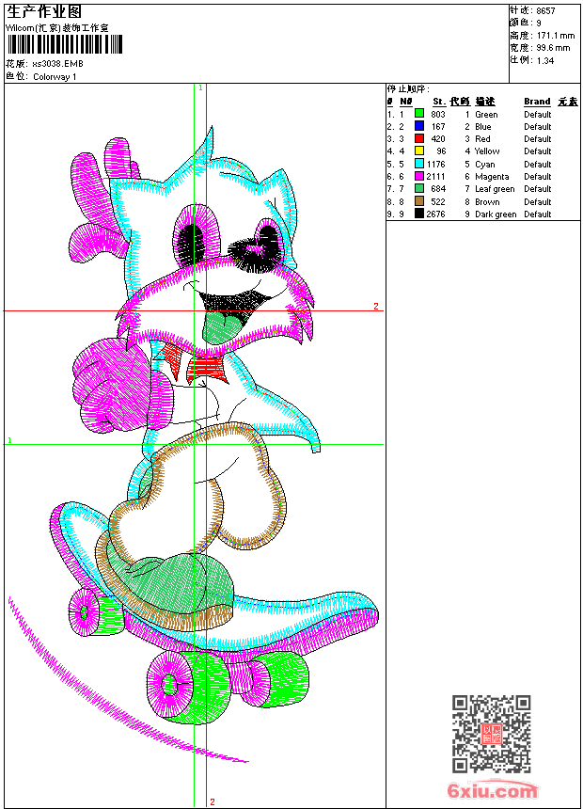Click the Red color swatch in row 3
Viewport: 583px width, 809px height.
pyautogui.click(x=419, y=138)
